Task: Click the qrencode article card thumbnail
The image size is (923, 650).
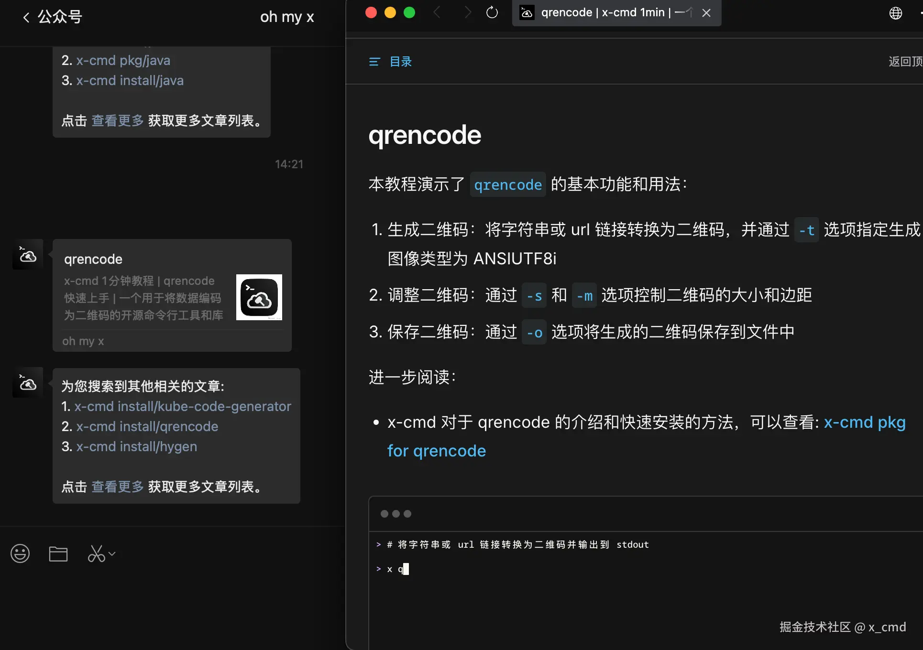Action: click(259, 297)
